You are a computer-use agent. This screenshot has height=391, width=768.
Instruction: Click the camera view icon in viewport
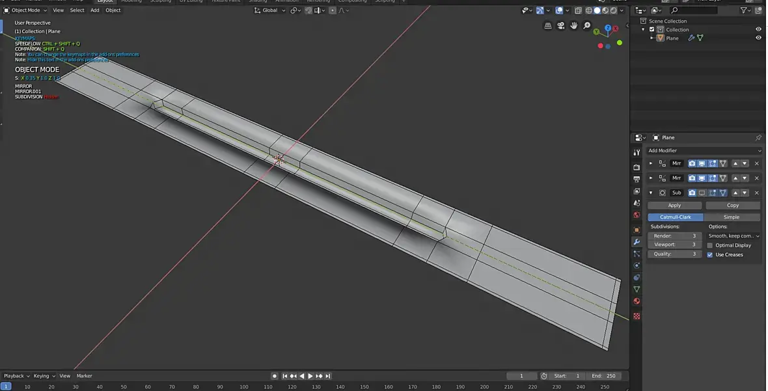(x=560, y=26)
